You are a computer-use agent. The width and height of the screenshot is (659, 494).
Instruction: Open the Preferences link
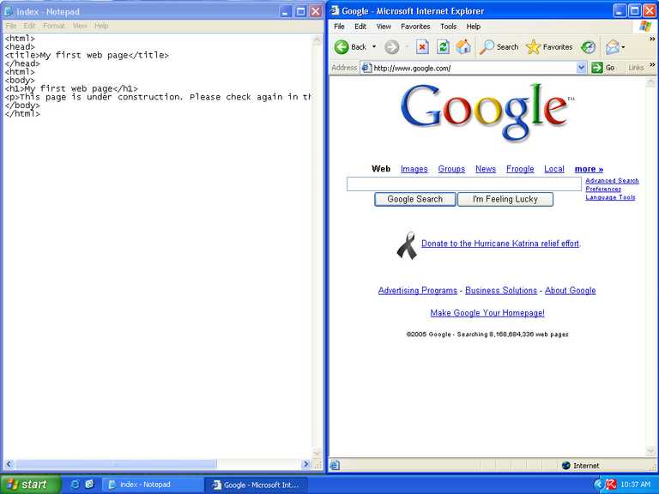pos(603,189)
